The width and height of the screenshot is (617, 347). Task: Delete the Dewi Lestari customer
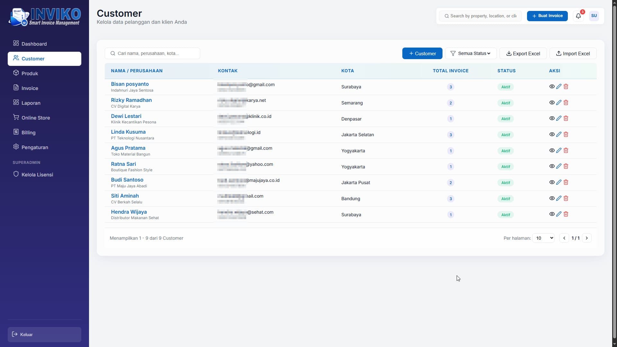pos(566,118)
